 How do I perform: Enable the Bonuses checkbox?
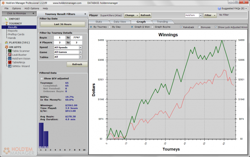click(199, 27)
